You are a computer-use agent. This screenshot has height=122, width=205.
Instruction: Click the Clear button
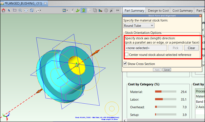coord(192,48)
